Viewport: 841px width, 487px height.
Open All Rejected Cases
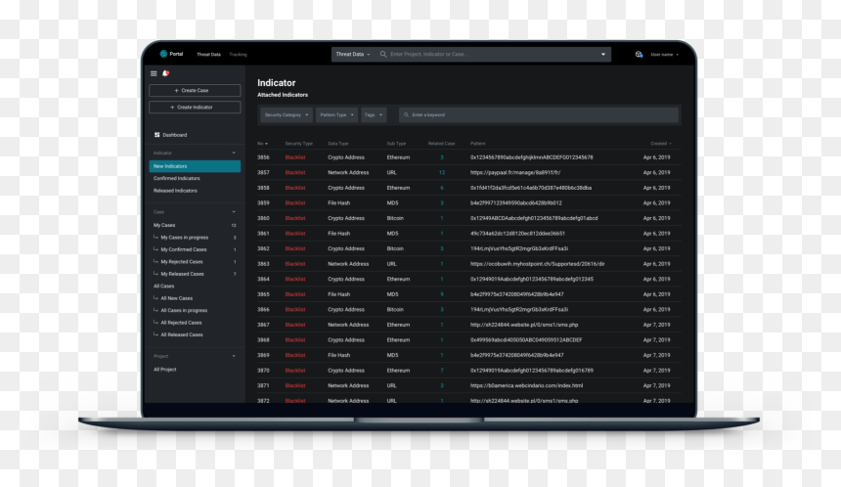181,323
